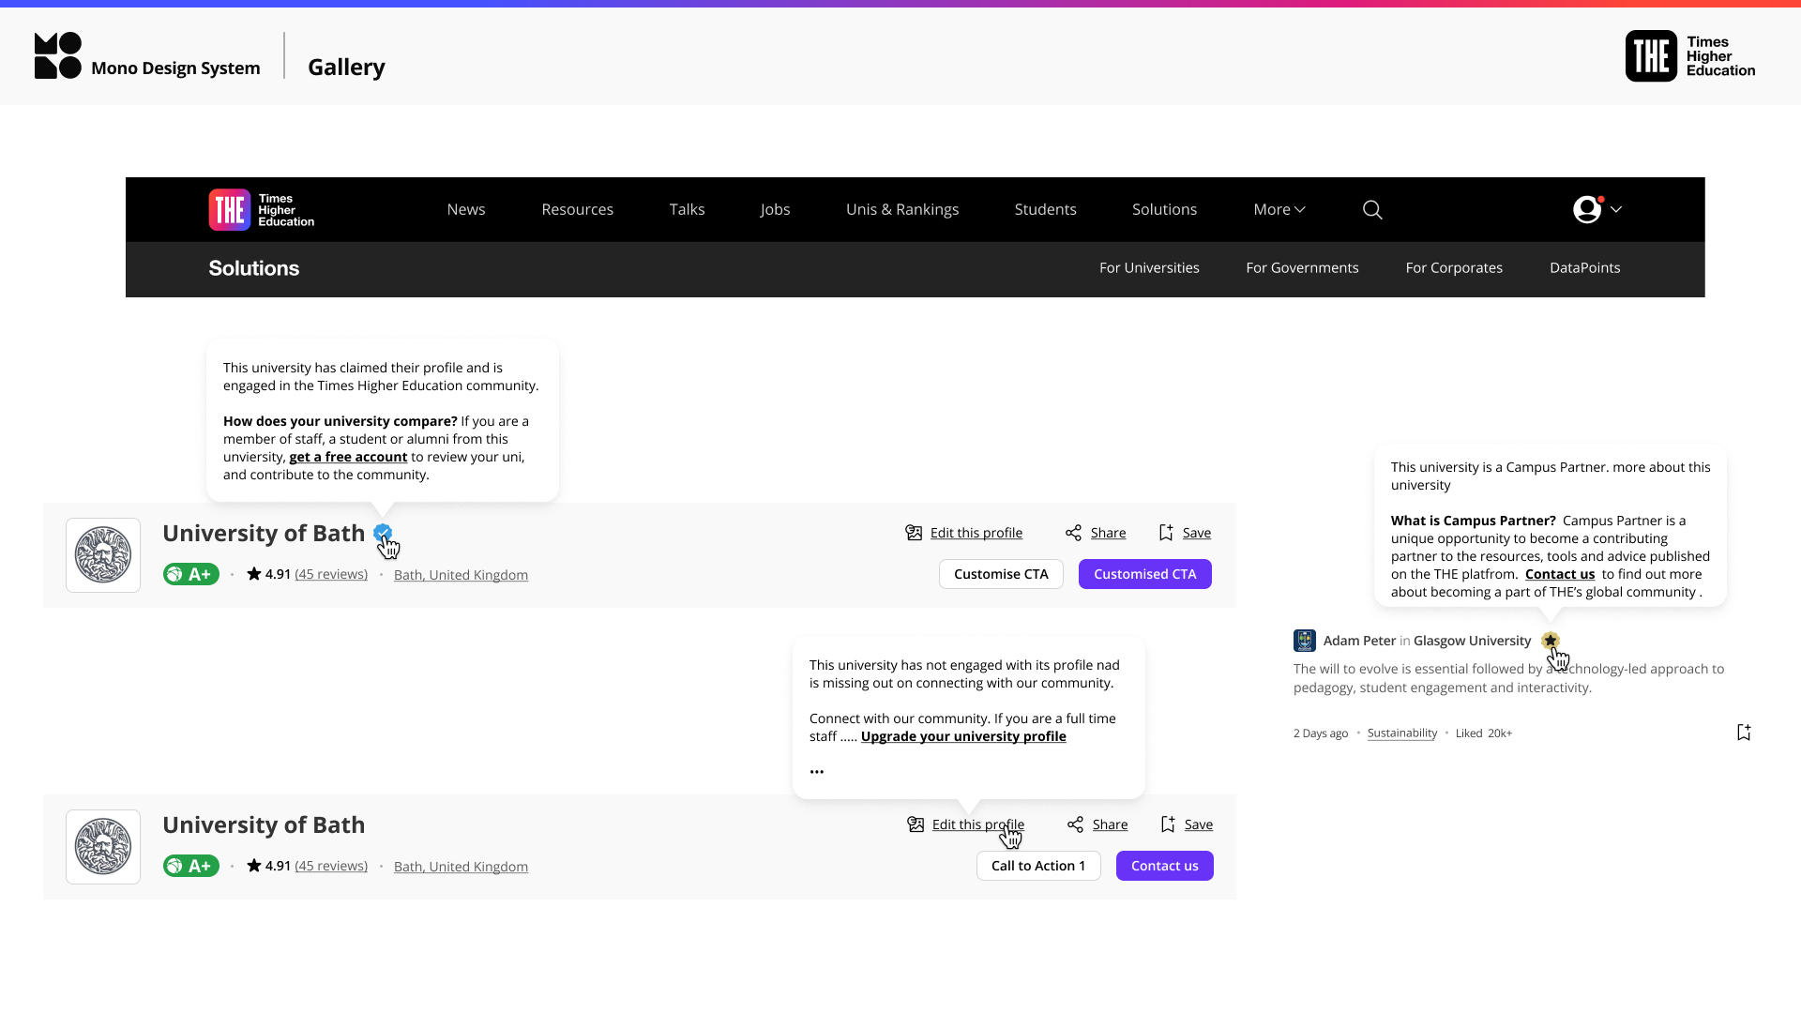
Task: Click the search magnifier icon in navbar
Action: coord(1372,210)
